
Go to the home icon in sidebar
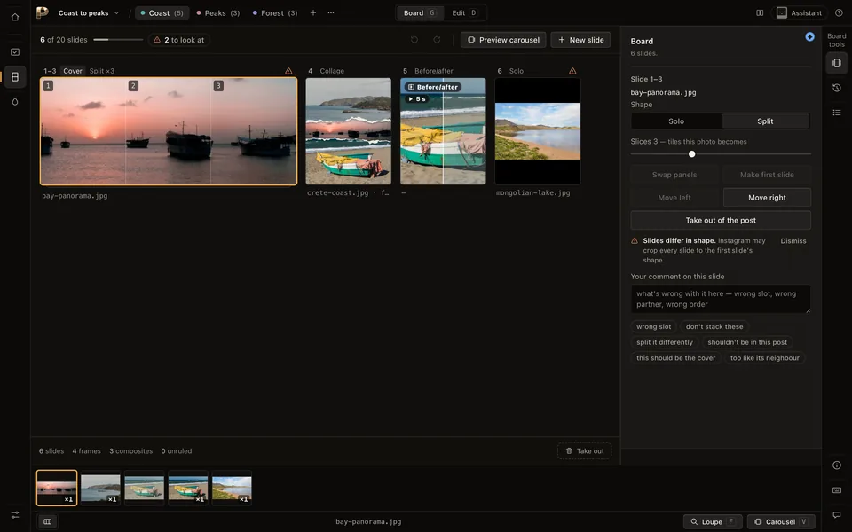tap(15, 17)
